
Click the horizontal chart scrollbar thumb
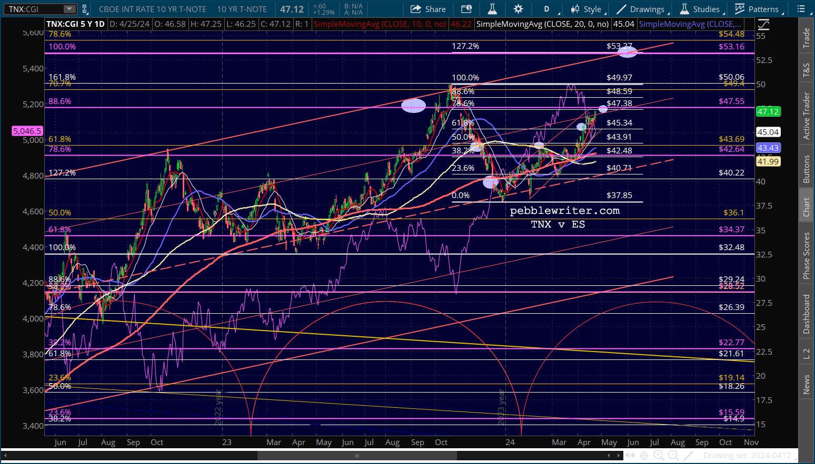point(357,456)
